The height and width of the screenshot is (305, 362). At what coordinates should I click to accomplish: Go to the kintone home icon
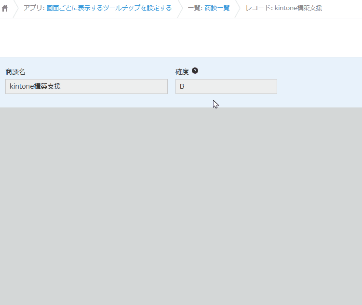coord(5,8)
